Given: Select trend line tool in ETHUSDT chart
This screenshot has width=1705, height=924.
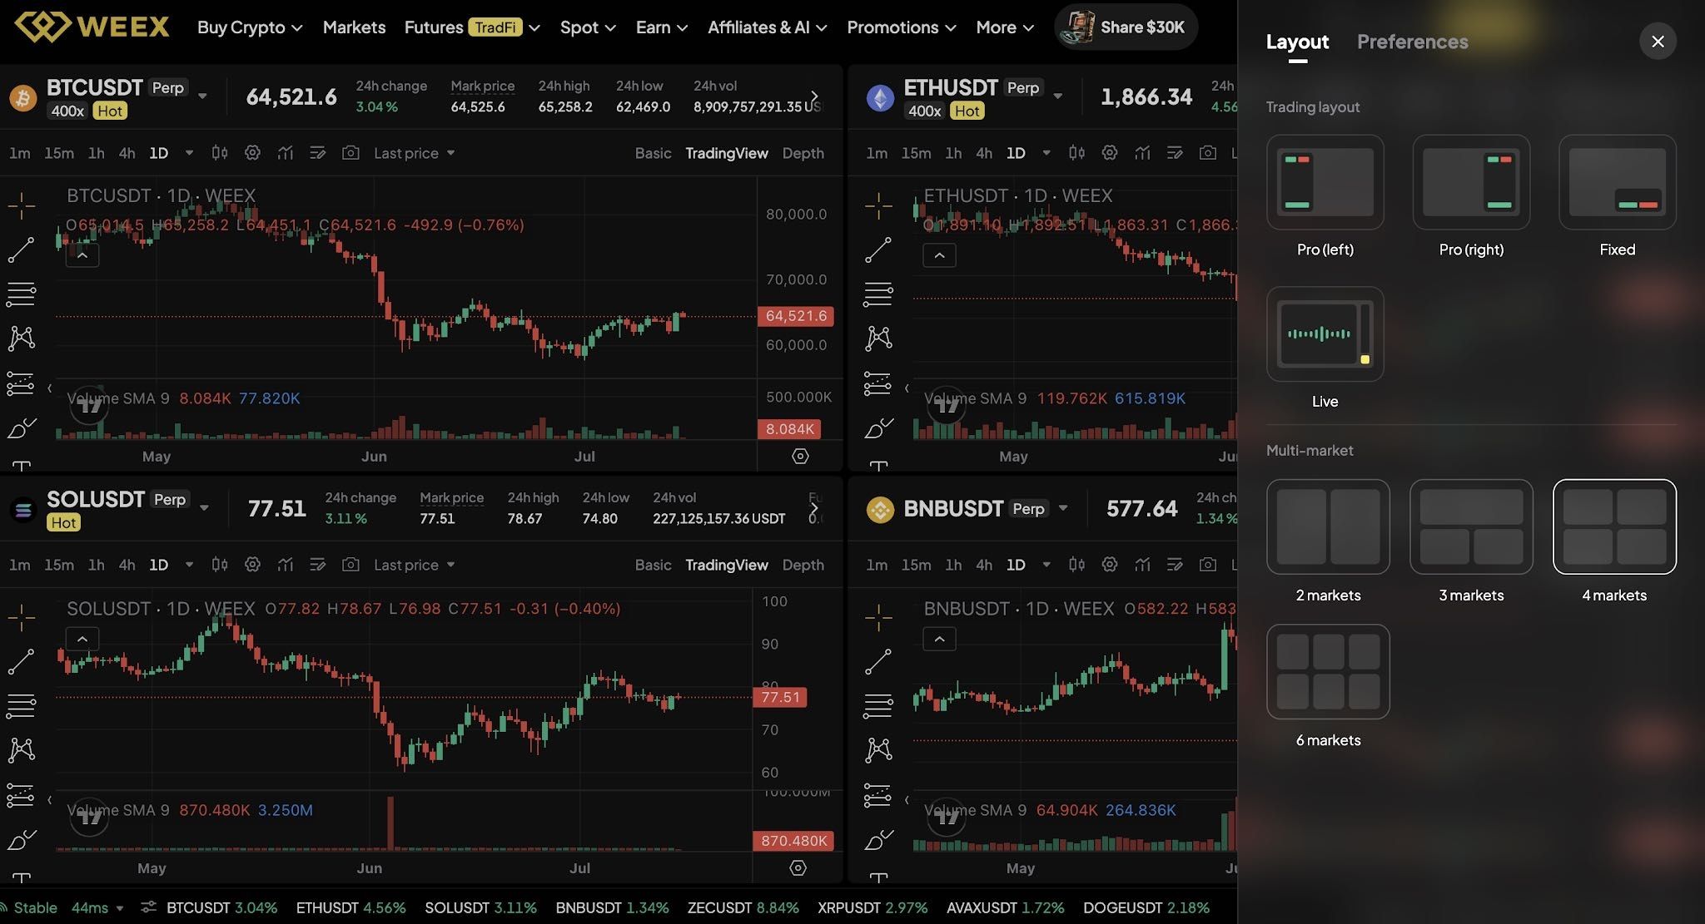Looking at the screenshot, I should [x=878, y=250].
